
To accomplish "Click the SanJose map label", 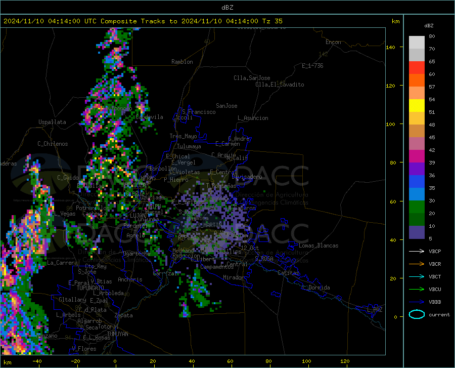I will (226, 106).
